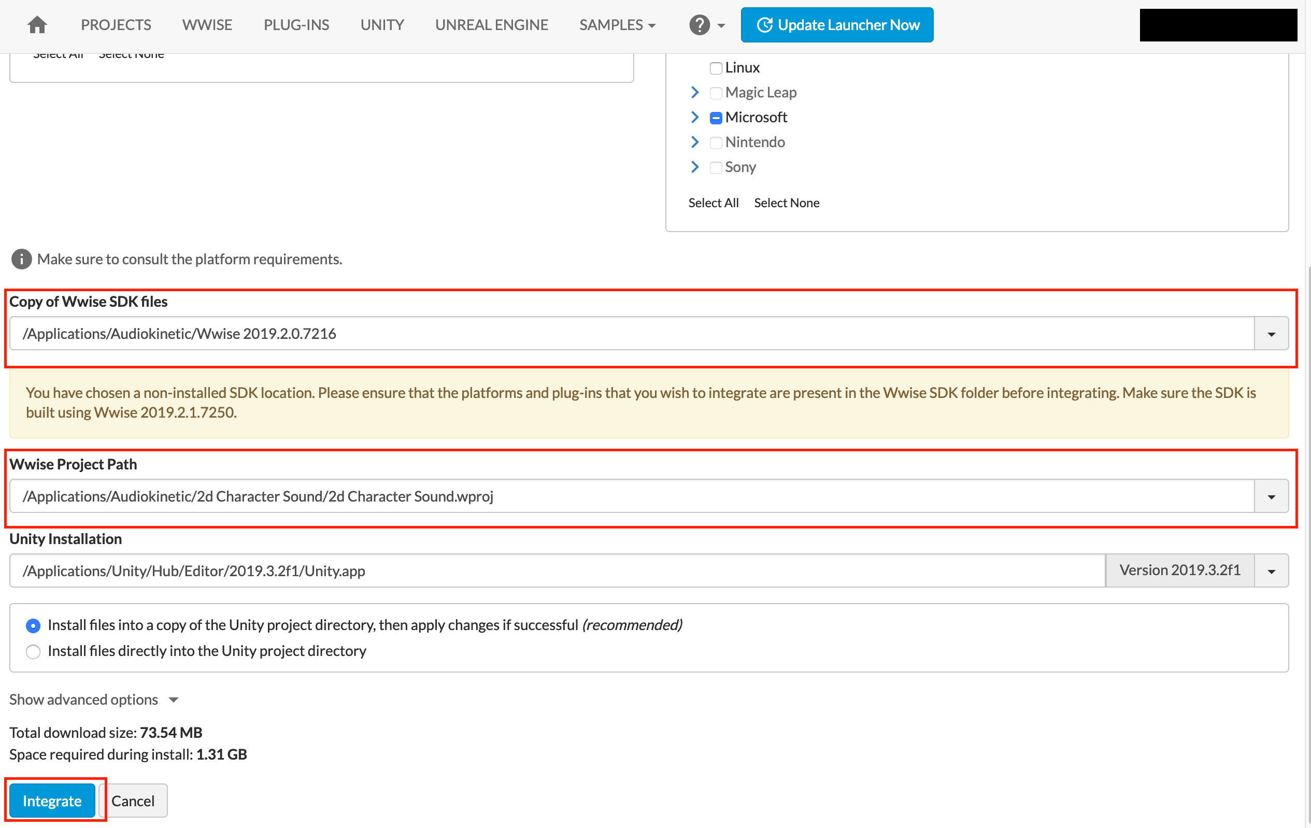Click the non-installed SDK location warning text

[x=641, y=403]
